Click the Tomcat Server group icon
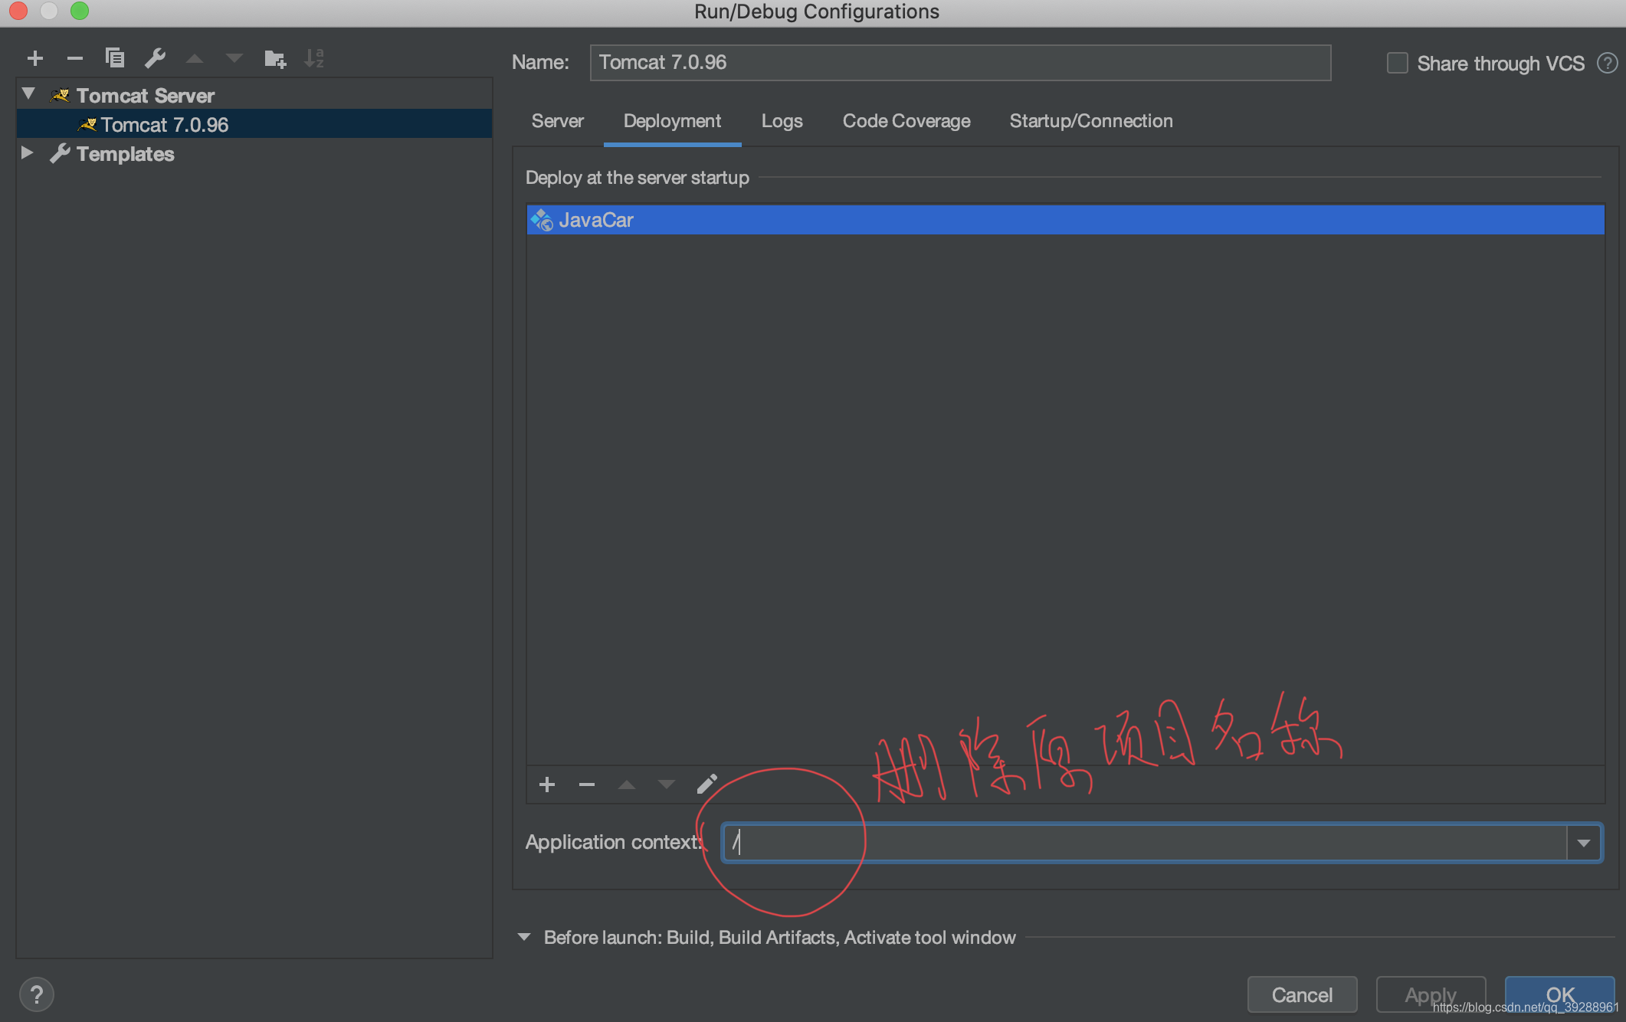 tap(60, 96)
